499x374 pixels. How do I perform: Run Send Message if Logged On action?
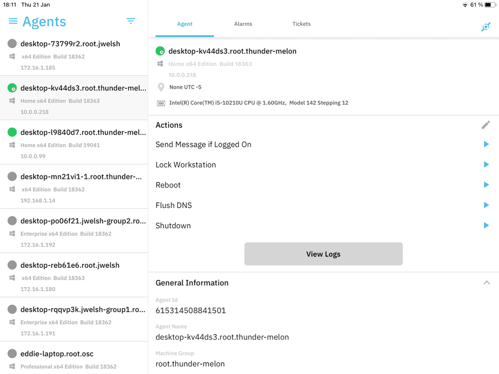point(486,144)
